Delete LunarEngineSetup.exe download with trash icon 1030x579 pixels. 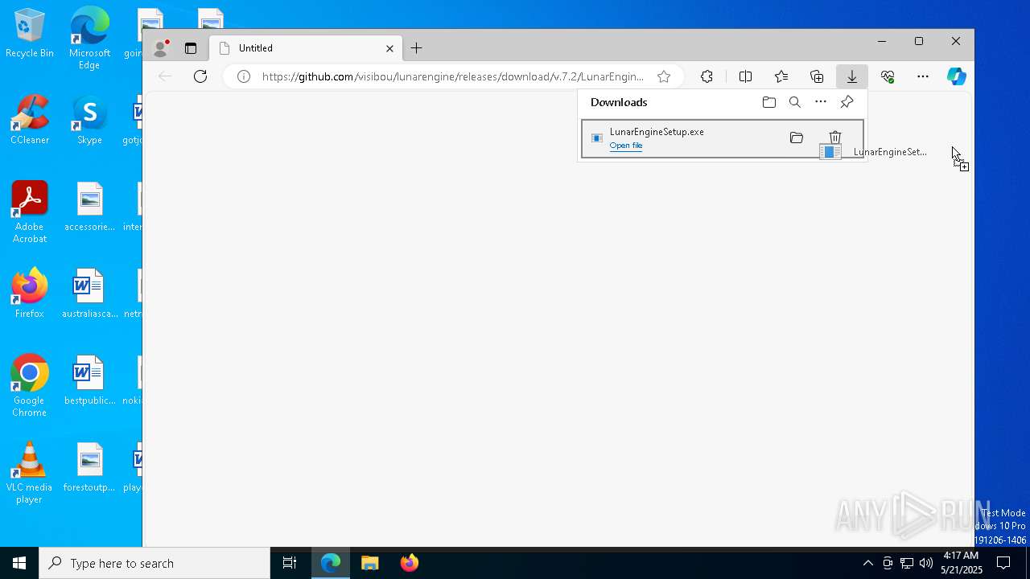pyautogui.click(x=835, y=138)
